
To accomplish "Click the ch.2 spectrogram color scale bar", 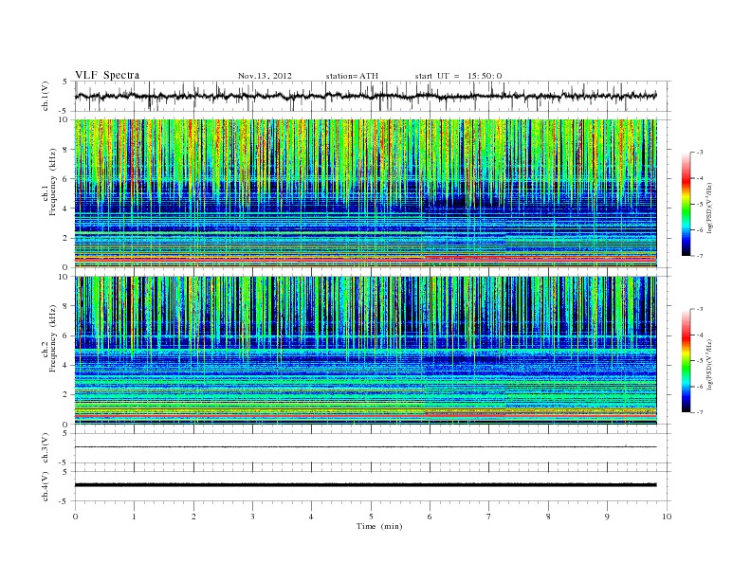I will tap(687, 360).
